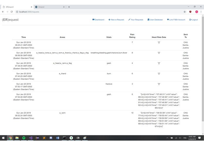Open the Dashboard link
Viewport: 204px width, 145px height.
tap(98, 20)
